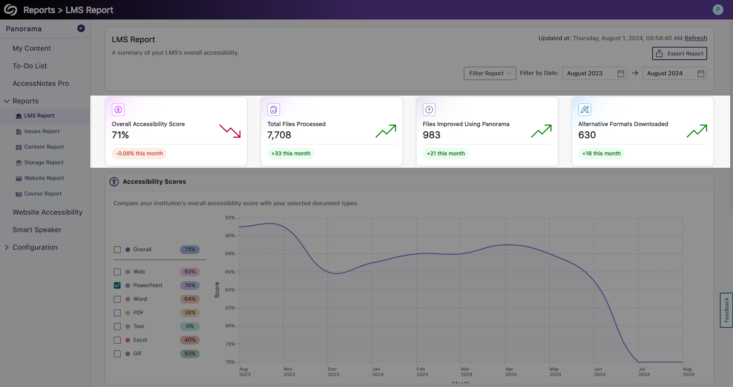Click the Total Files Processed document icon
The image size is (733, 387).
(x=274, y=110)
